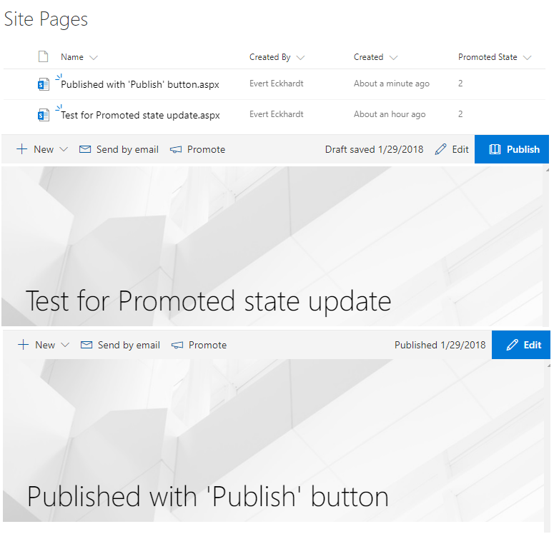
Task: Expand the New chevron in lower command bar
Action: (x=65, y=345)
